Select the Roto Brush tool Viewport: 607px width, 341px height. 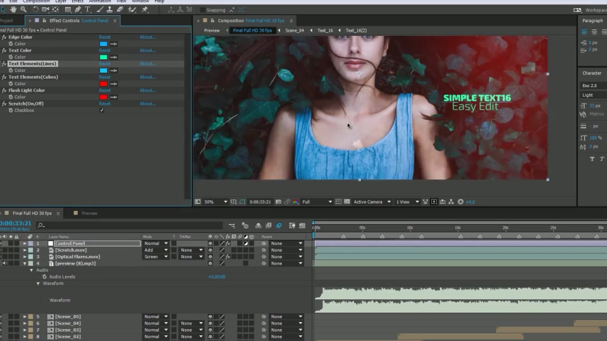tap(132, 9)
